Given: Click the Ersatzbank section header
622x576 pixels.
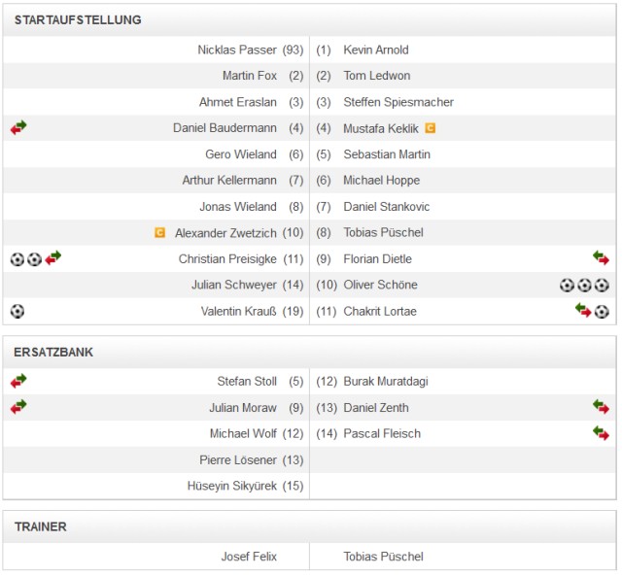Looking at the screenshot, I should [54, 352].
